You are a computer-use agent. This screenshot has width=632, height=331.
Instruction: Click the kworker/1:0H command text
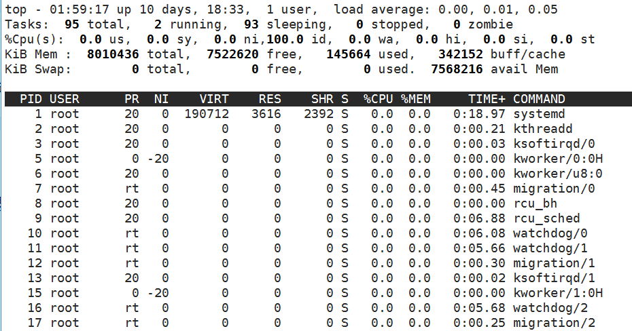(x=558, y=292)
